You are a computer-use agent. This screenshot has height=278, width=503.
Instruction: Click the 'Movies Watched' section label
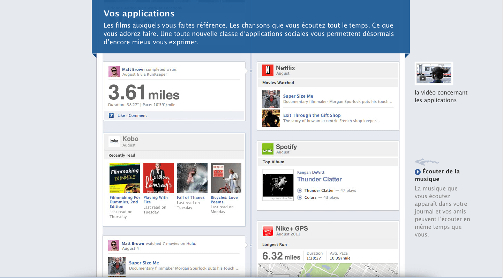(x=278, y=83)
